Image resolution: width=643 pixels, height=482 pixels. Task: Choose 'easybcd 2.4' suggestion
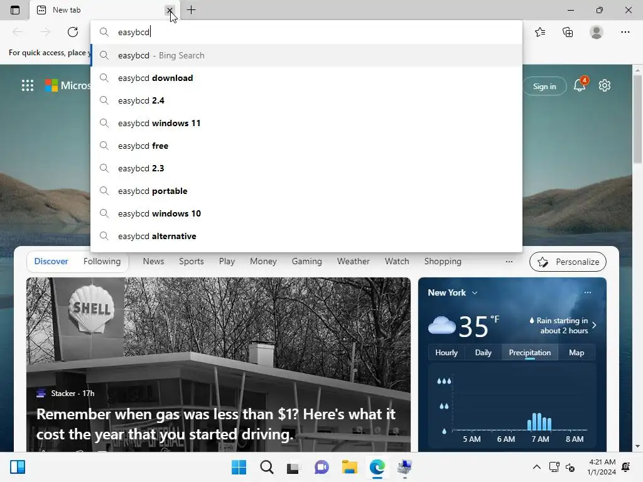(x=306, y=100)
